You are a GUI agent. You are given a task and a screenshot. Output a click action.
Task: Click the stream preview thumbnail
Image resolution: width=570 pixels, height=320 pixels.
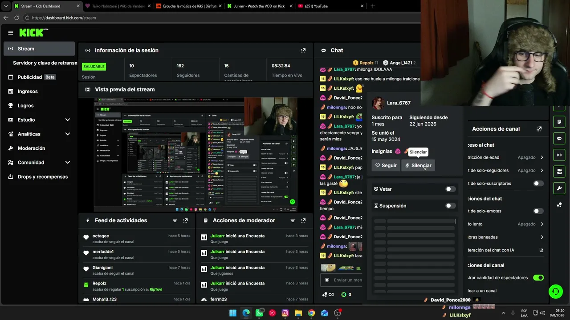pyautogui.click(x=195, y=155)
